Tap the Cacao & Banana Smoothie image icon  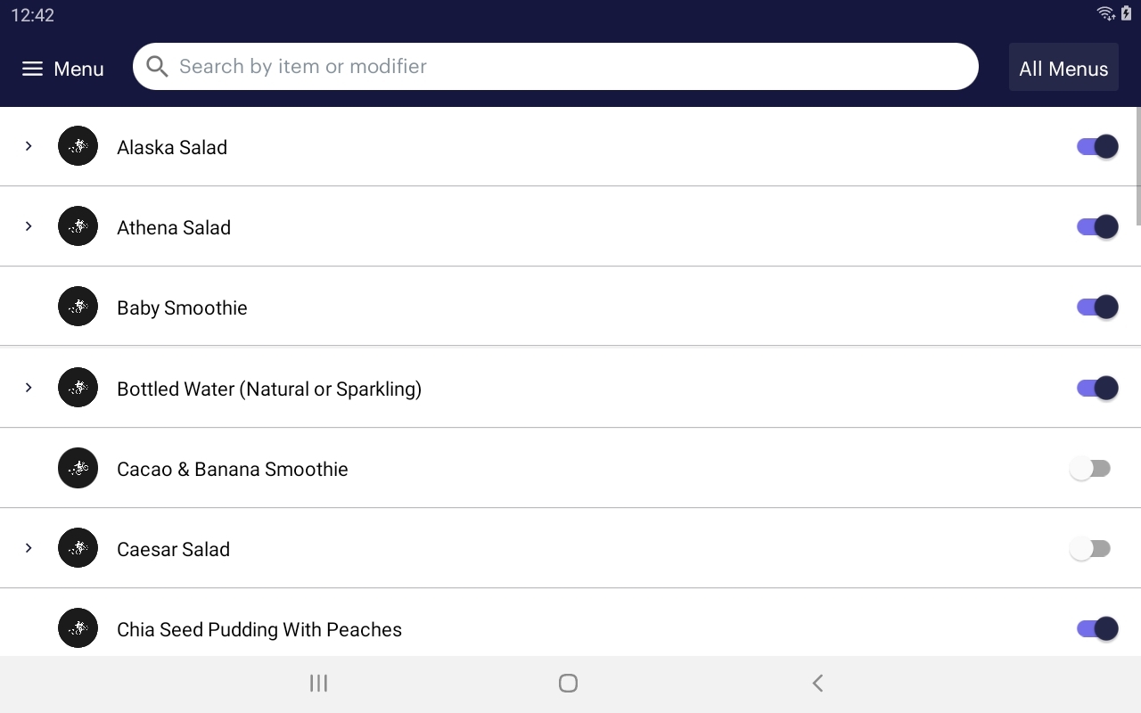[x=78, y=468]
